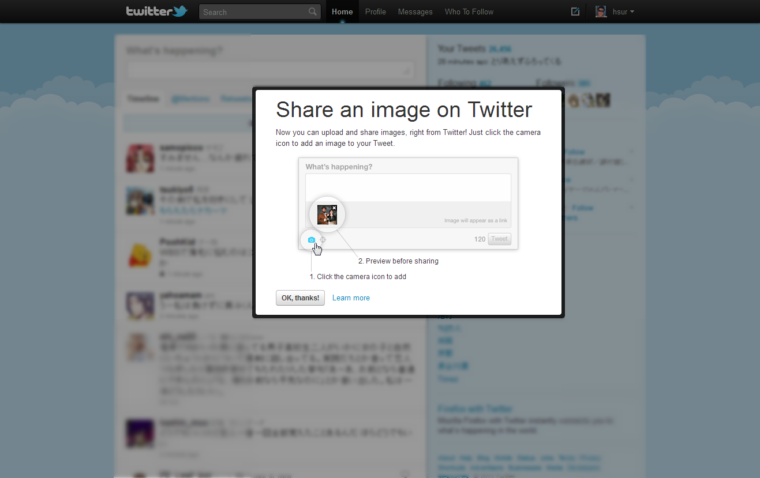The width and height of the screenshot is (760, 478).
Task: Click the location crosshair icon beside the camera
Action: pyautogui.click(x=323, y=240)
